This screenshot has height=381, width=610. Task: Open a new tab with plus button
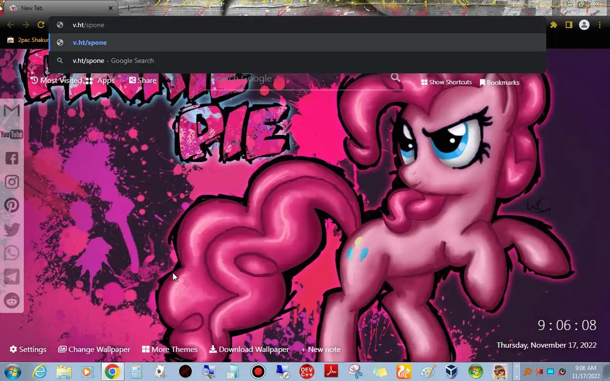point(128,8)
